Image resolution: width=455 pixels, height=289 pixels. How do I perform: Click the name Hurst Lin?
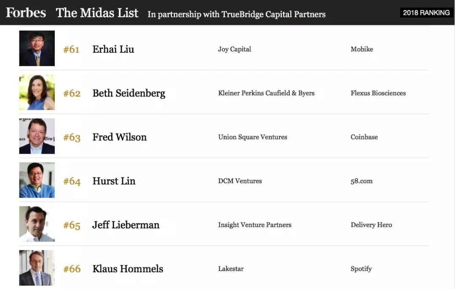pos(114,181)
